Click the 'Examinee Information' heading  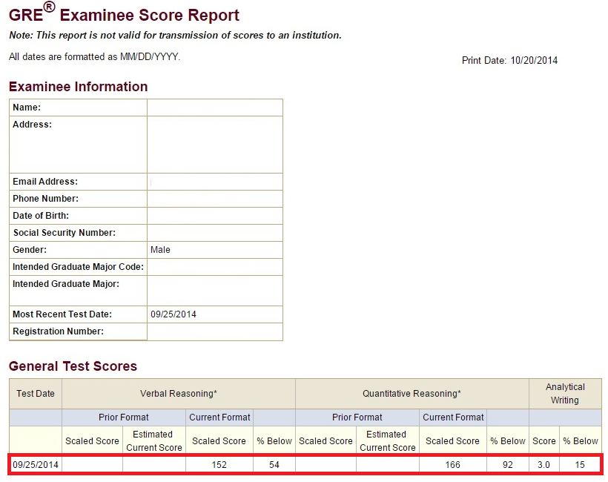79,87
